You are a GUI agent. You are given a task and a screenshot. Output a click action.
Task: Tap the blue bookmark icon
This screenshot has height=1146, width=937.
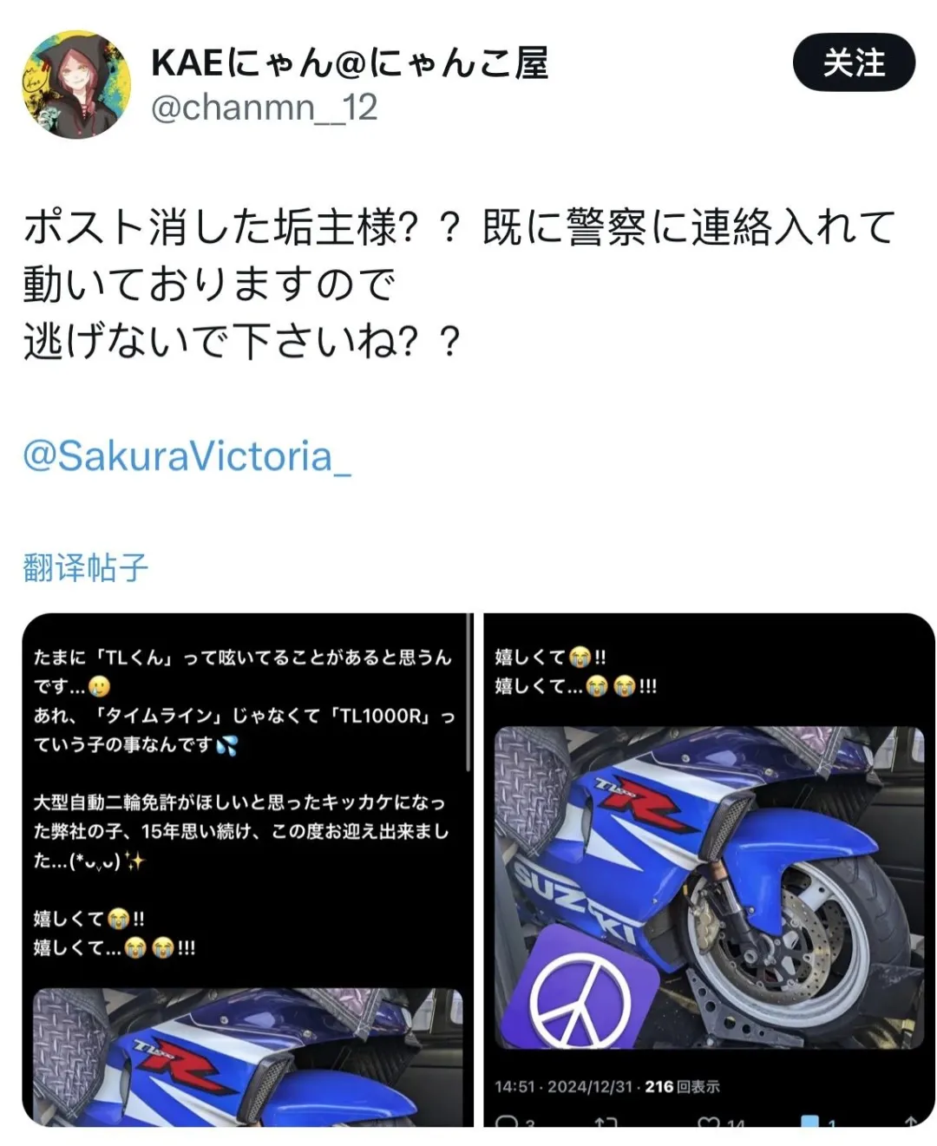809,1121
